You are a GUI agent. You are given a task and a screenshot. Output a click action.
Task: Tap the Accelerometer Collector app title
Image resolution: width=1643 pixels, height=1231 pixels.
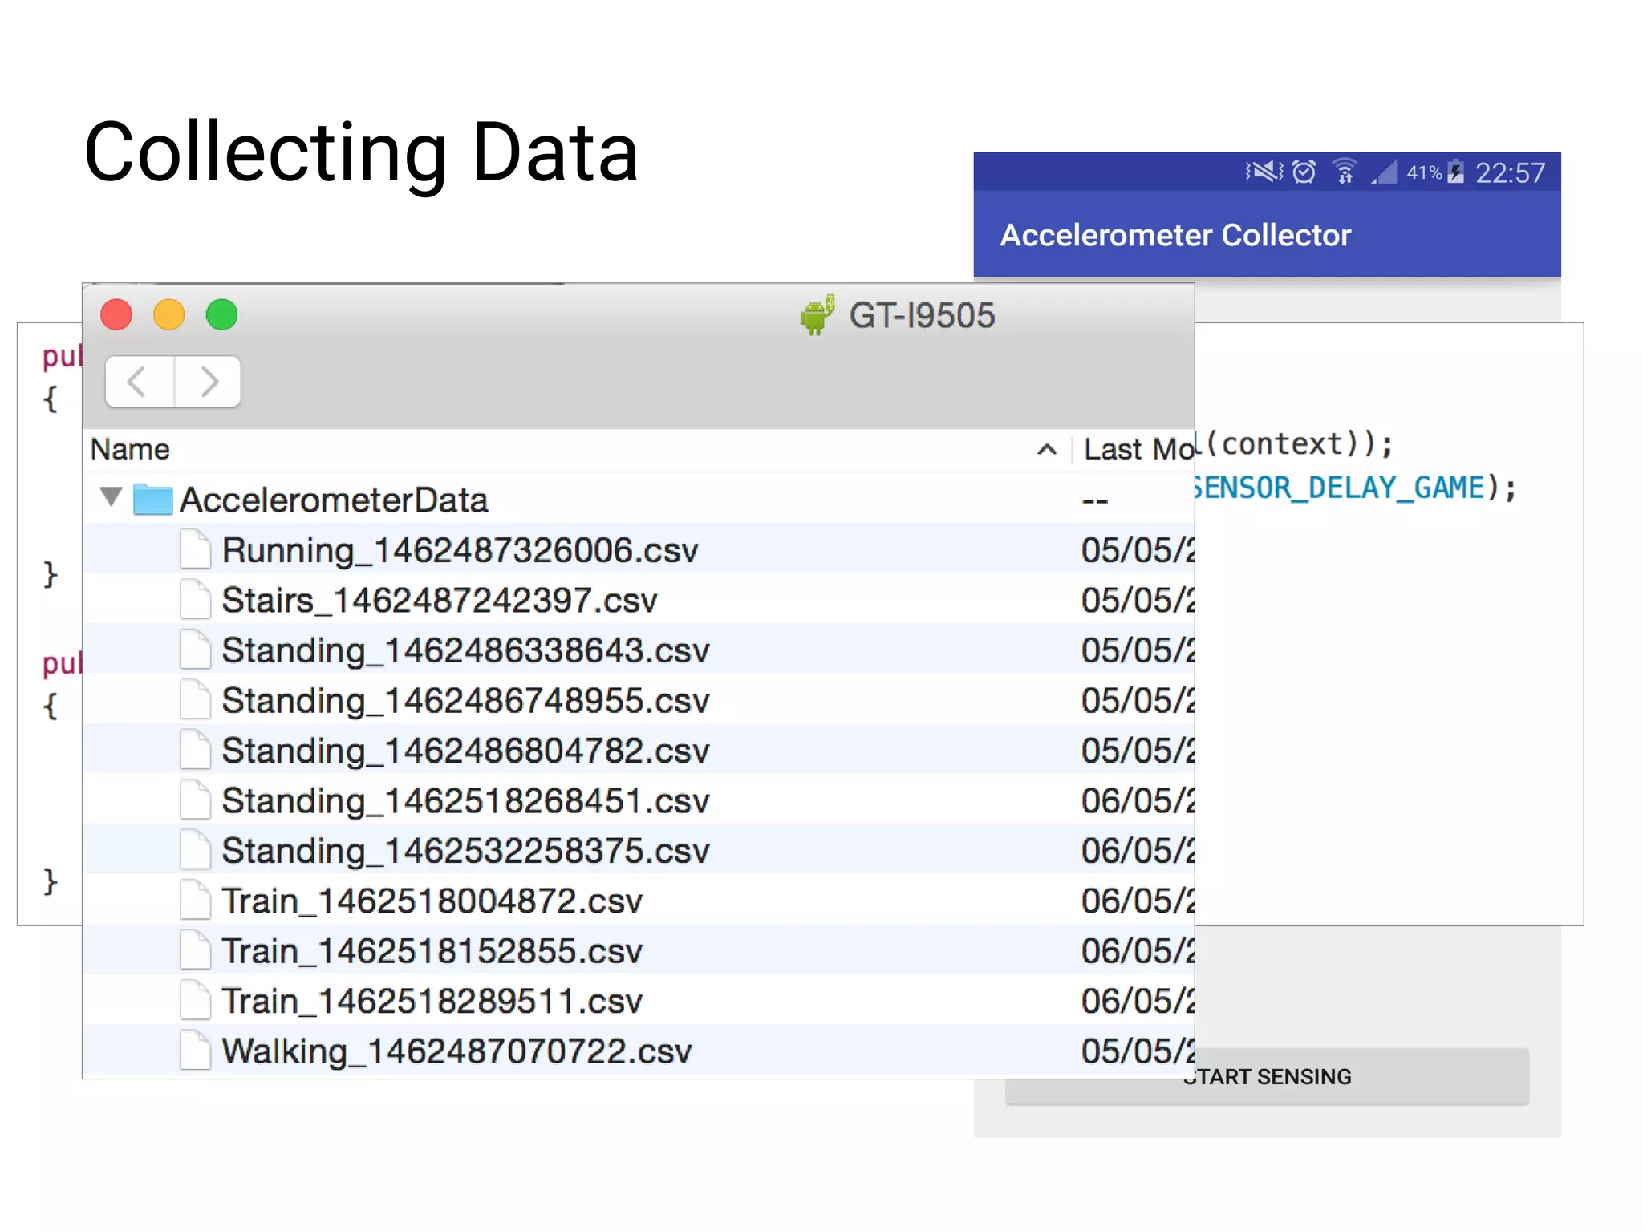[1175, 235]
